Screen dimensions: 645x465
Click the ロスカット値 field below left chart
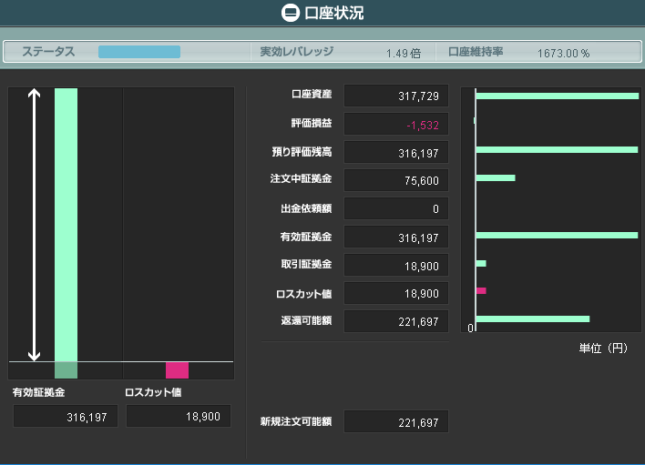point(179,416)
